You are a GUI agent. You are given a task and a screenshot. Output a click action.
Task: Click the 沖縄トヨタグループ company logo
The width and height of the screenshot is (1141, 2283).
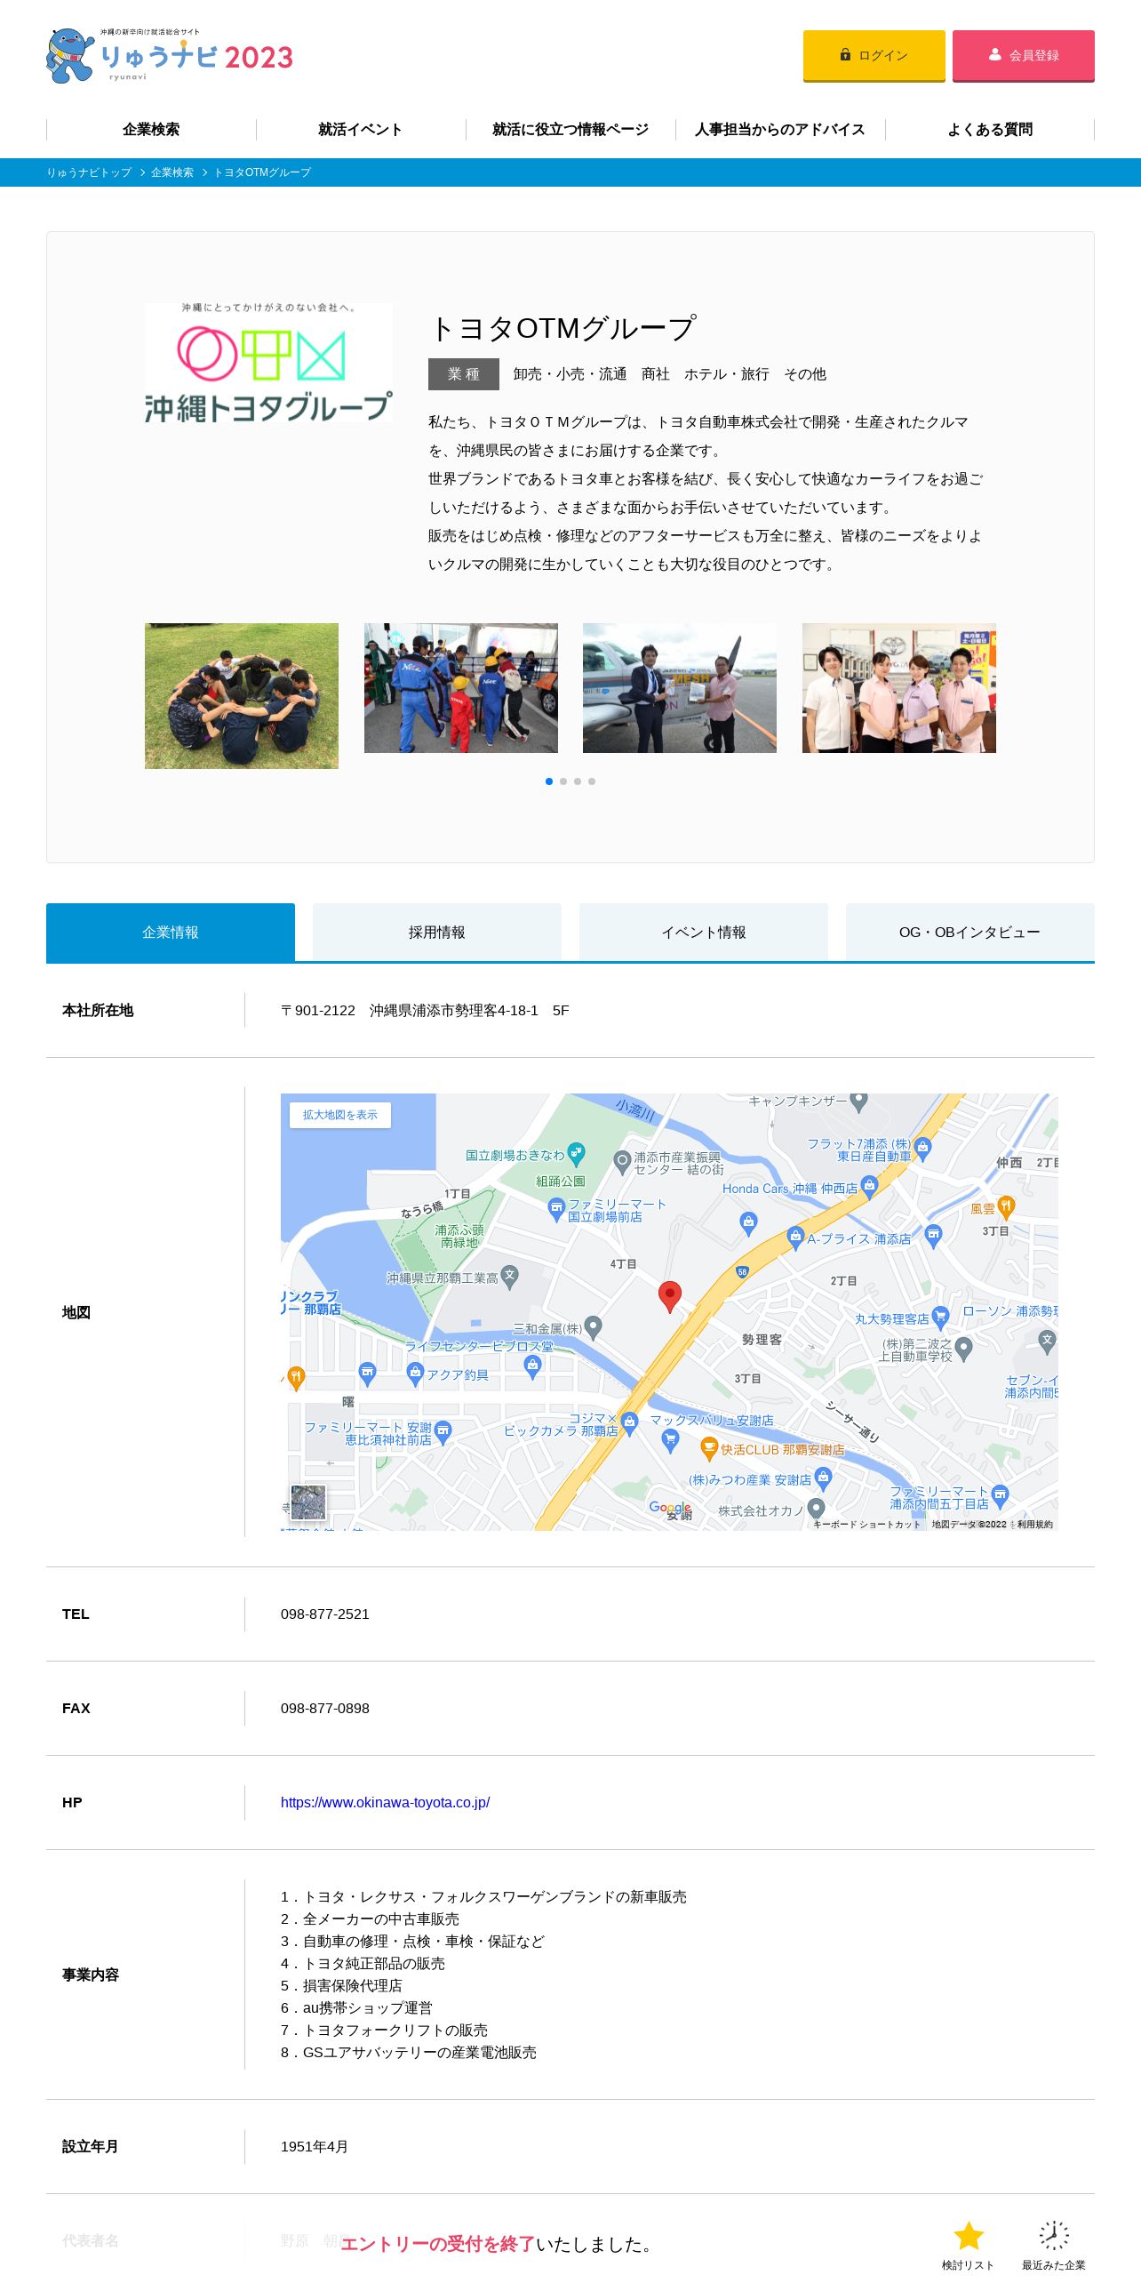268,363
